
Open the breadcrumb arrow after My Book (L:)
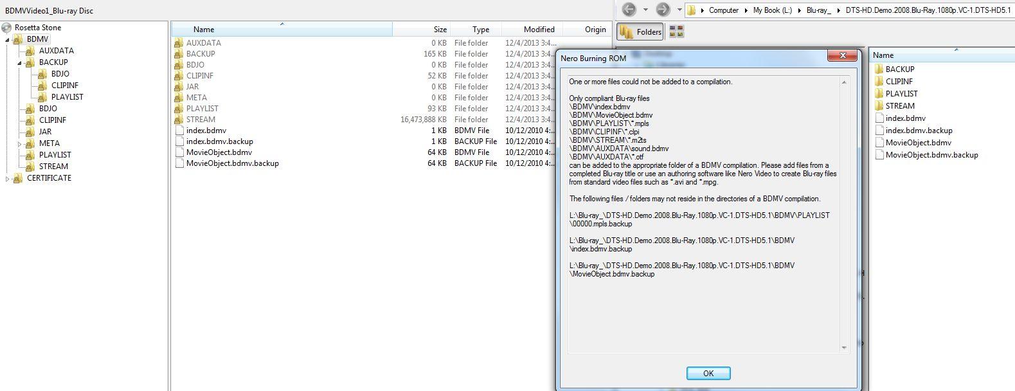point(800,10)
